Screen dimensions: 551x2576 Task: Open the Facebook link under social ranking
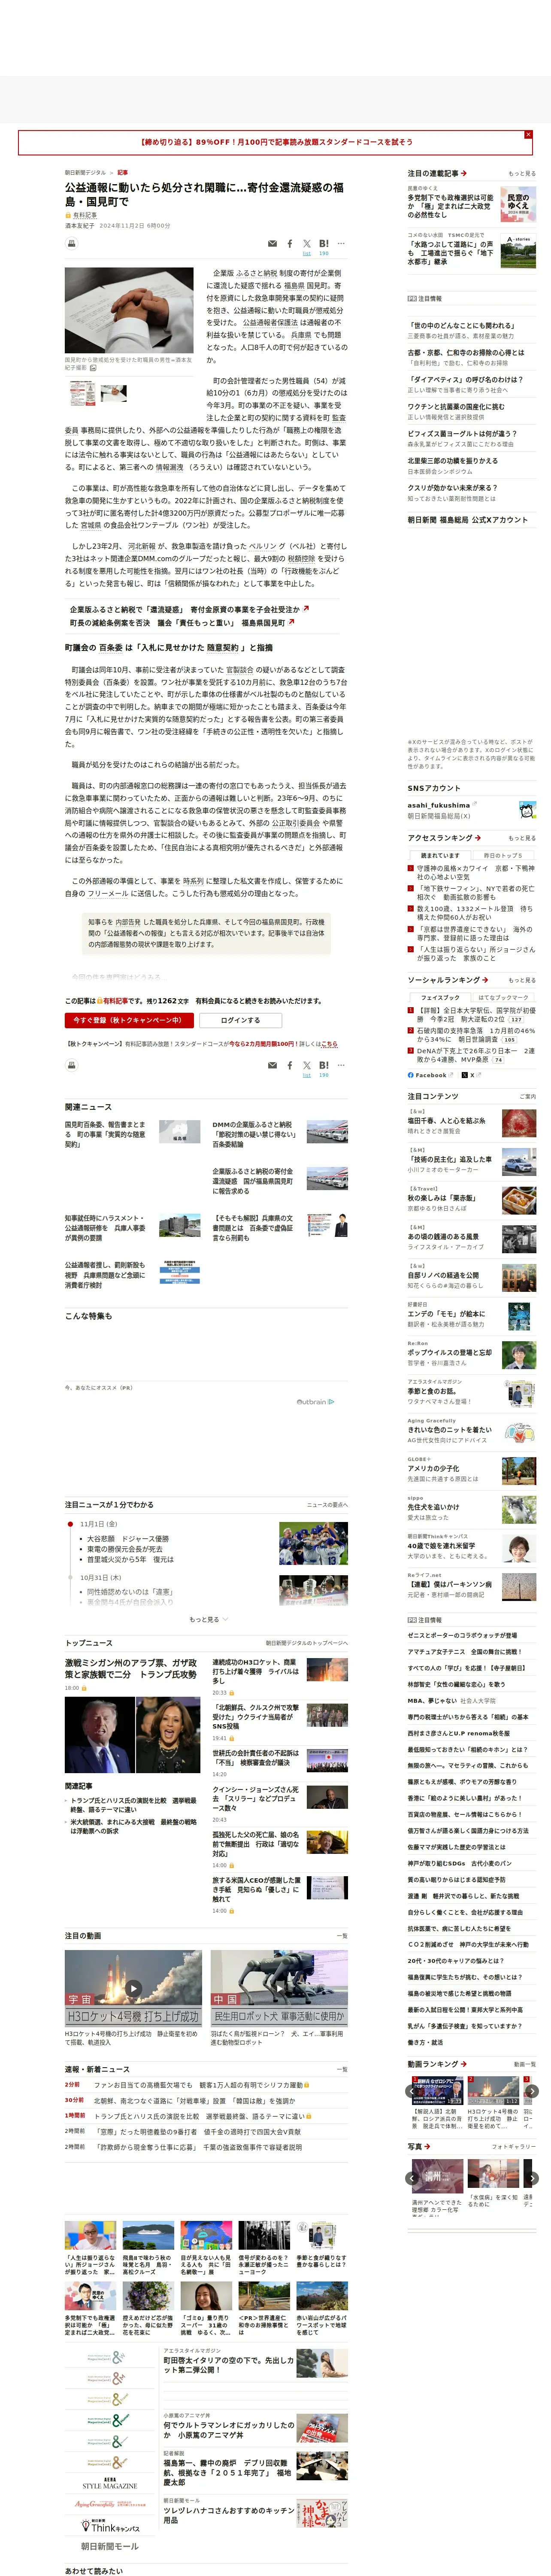click(x=430, y=1075)
